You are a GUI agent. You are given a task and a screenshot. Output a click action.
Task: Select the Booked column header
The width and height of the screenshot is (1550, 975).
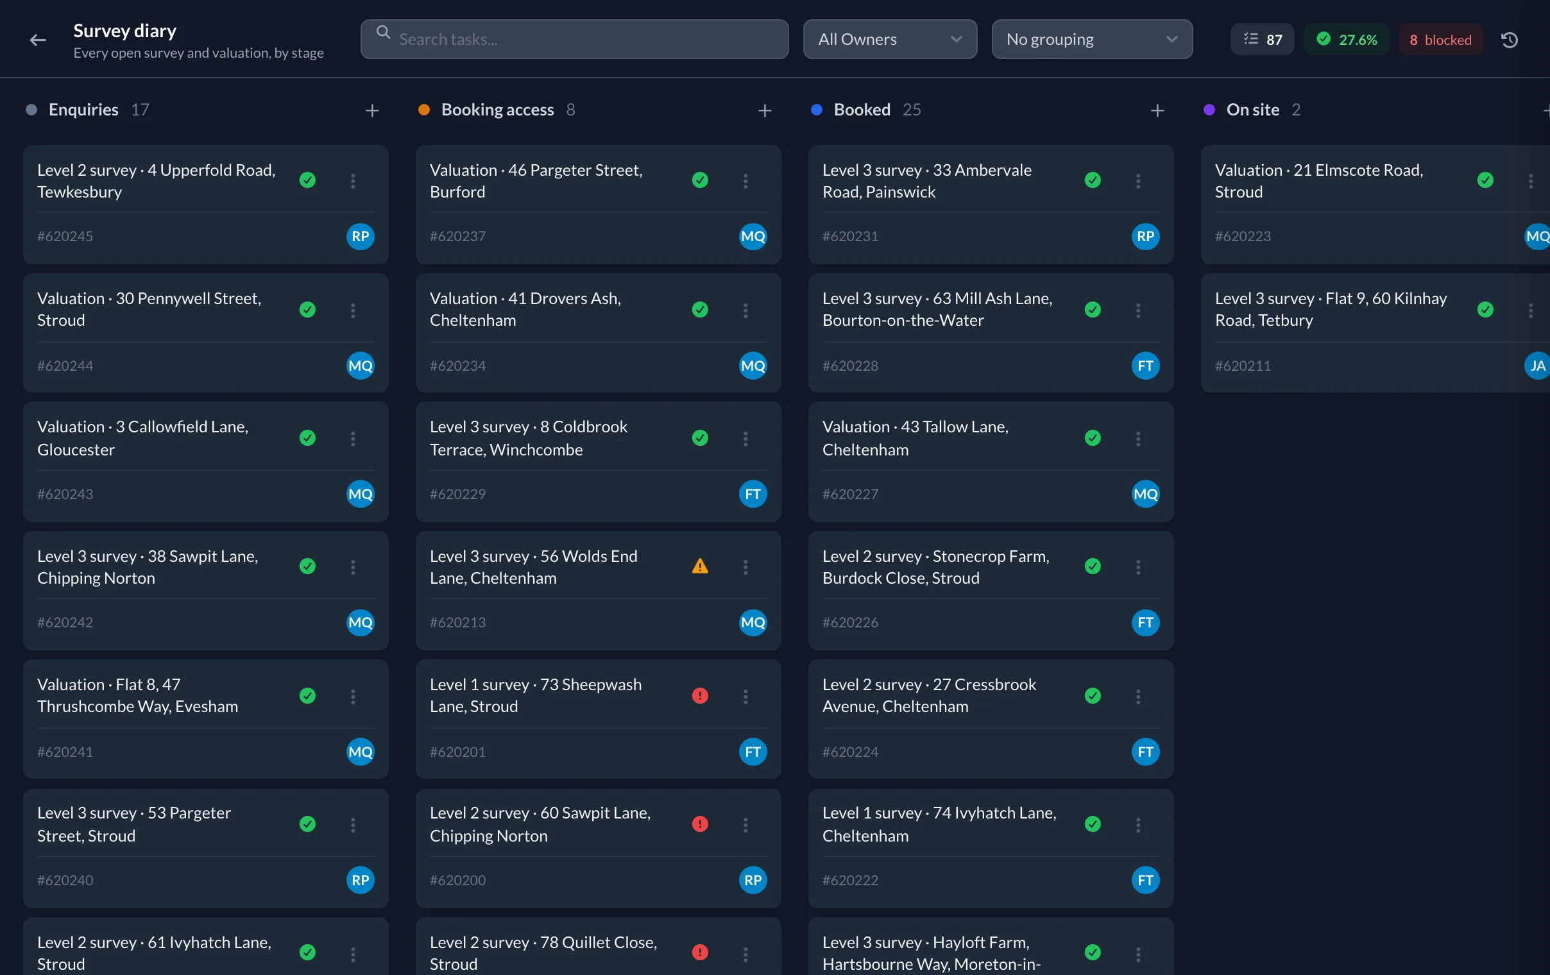(865, 110)
